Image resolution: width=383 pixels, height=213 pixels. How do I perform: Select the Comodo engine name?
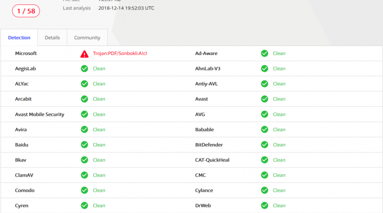pyautogui.click(x=25, y=191)
